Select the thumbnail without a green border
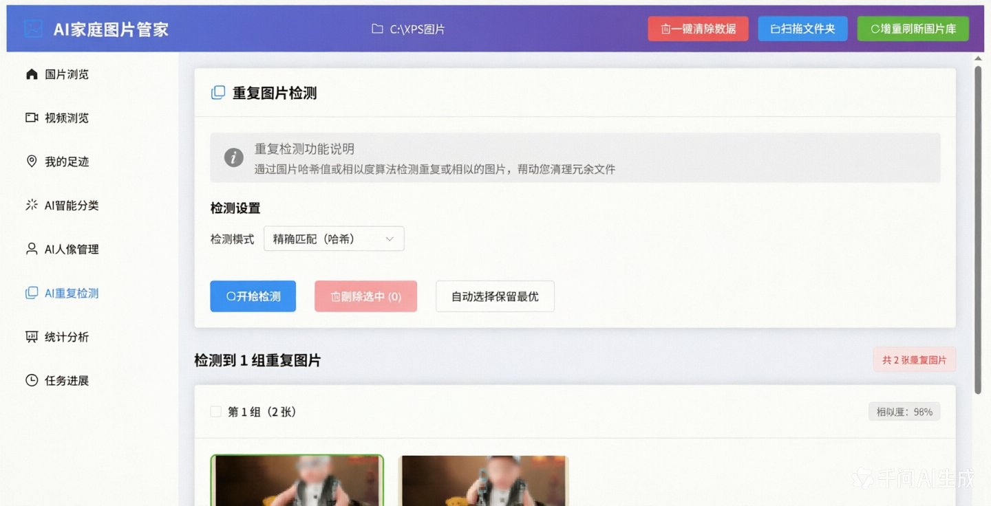This screenshot has width=991, height=506. [x=484, y=481]
